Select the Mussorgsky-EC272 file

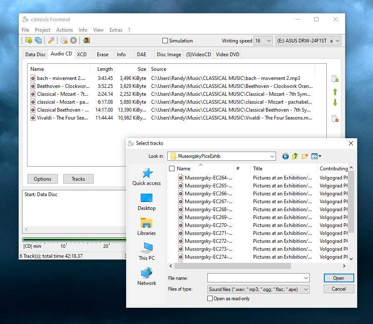[x=205, y=241]
